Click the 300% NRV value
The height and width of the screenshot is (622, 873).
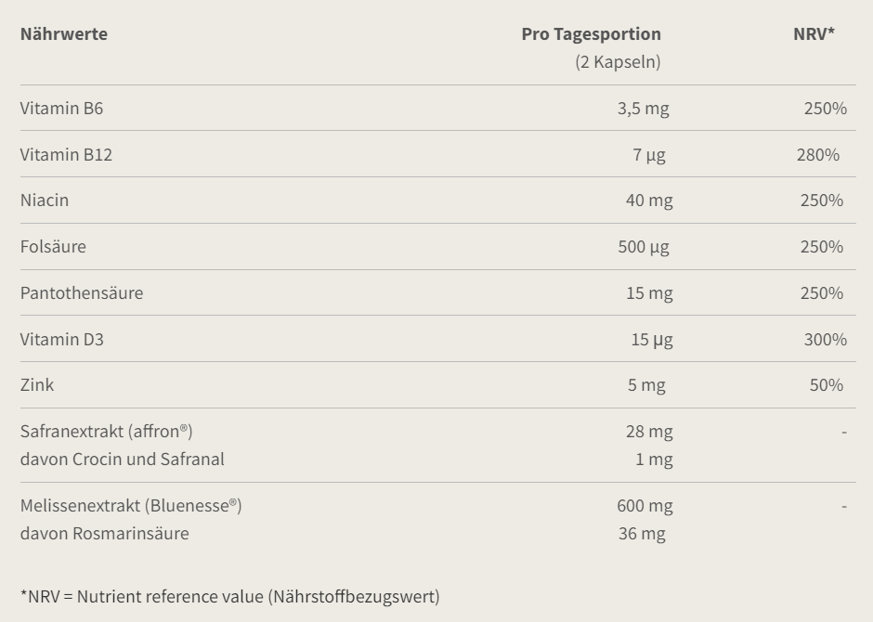tap(825, 340)
